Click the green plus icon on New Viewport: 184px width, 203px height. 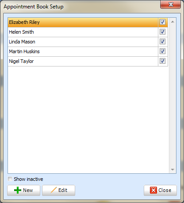tap(18, 190)
